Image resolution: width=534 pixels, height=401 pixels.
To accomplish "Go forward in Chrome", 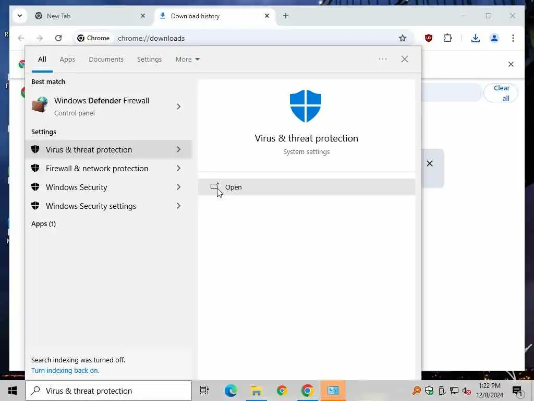I will (x=40, y=38).
